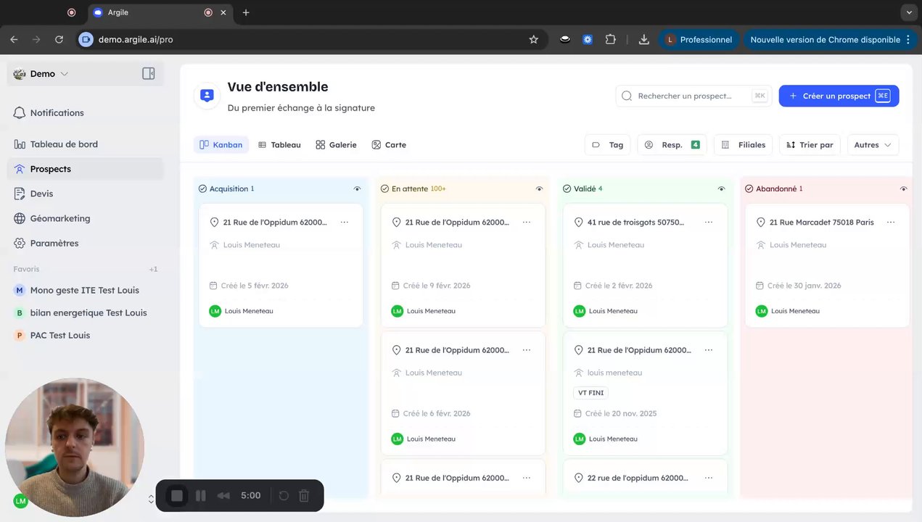Open three-dot menu on VT FINI card

[709, 350]
